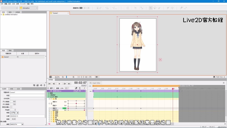The height and width of the screenshot is (128, 227).
Task: Click the red X icon on canvas
Action: 160,60
